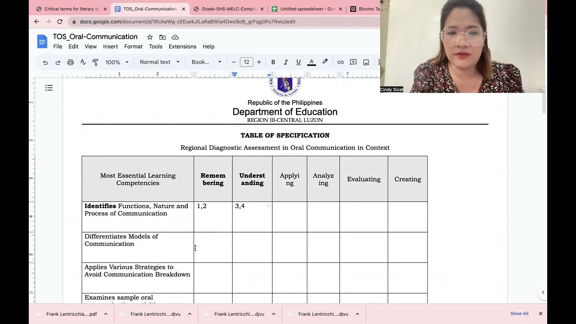Insert a link using the chain icon
Screen dimensions: 576x324
341,62
